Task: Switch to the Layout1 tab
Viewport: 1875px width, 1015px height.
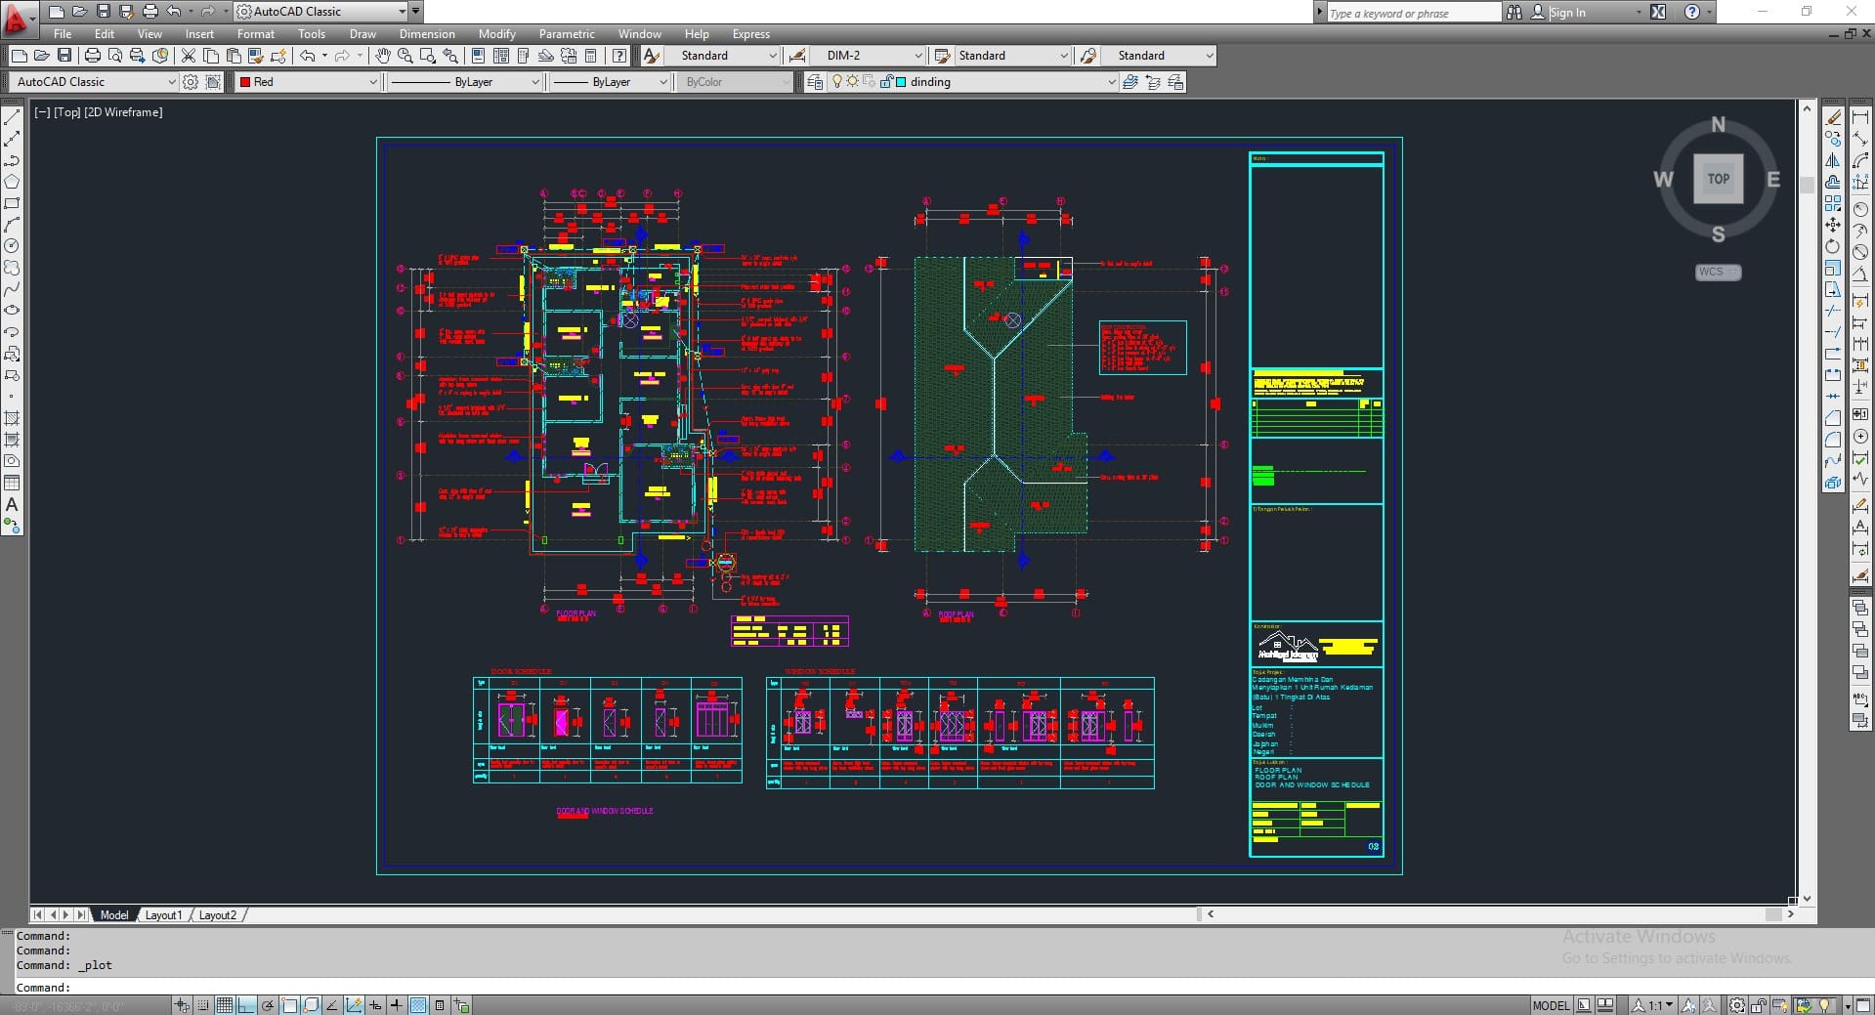Action: point(163,915)
